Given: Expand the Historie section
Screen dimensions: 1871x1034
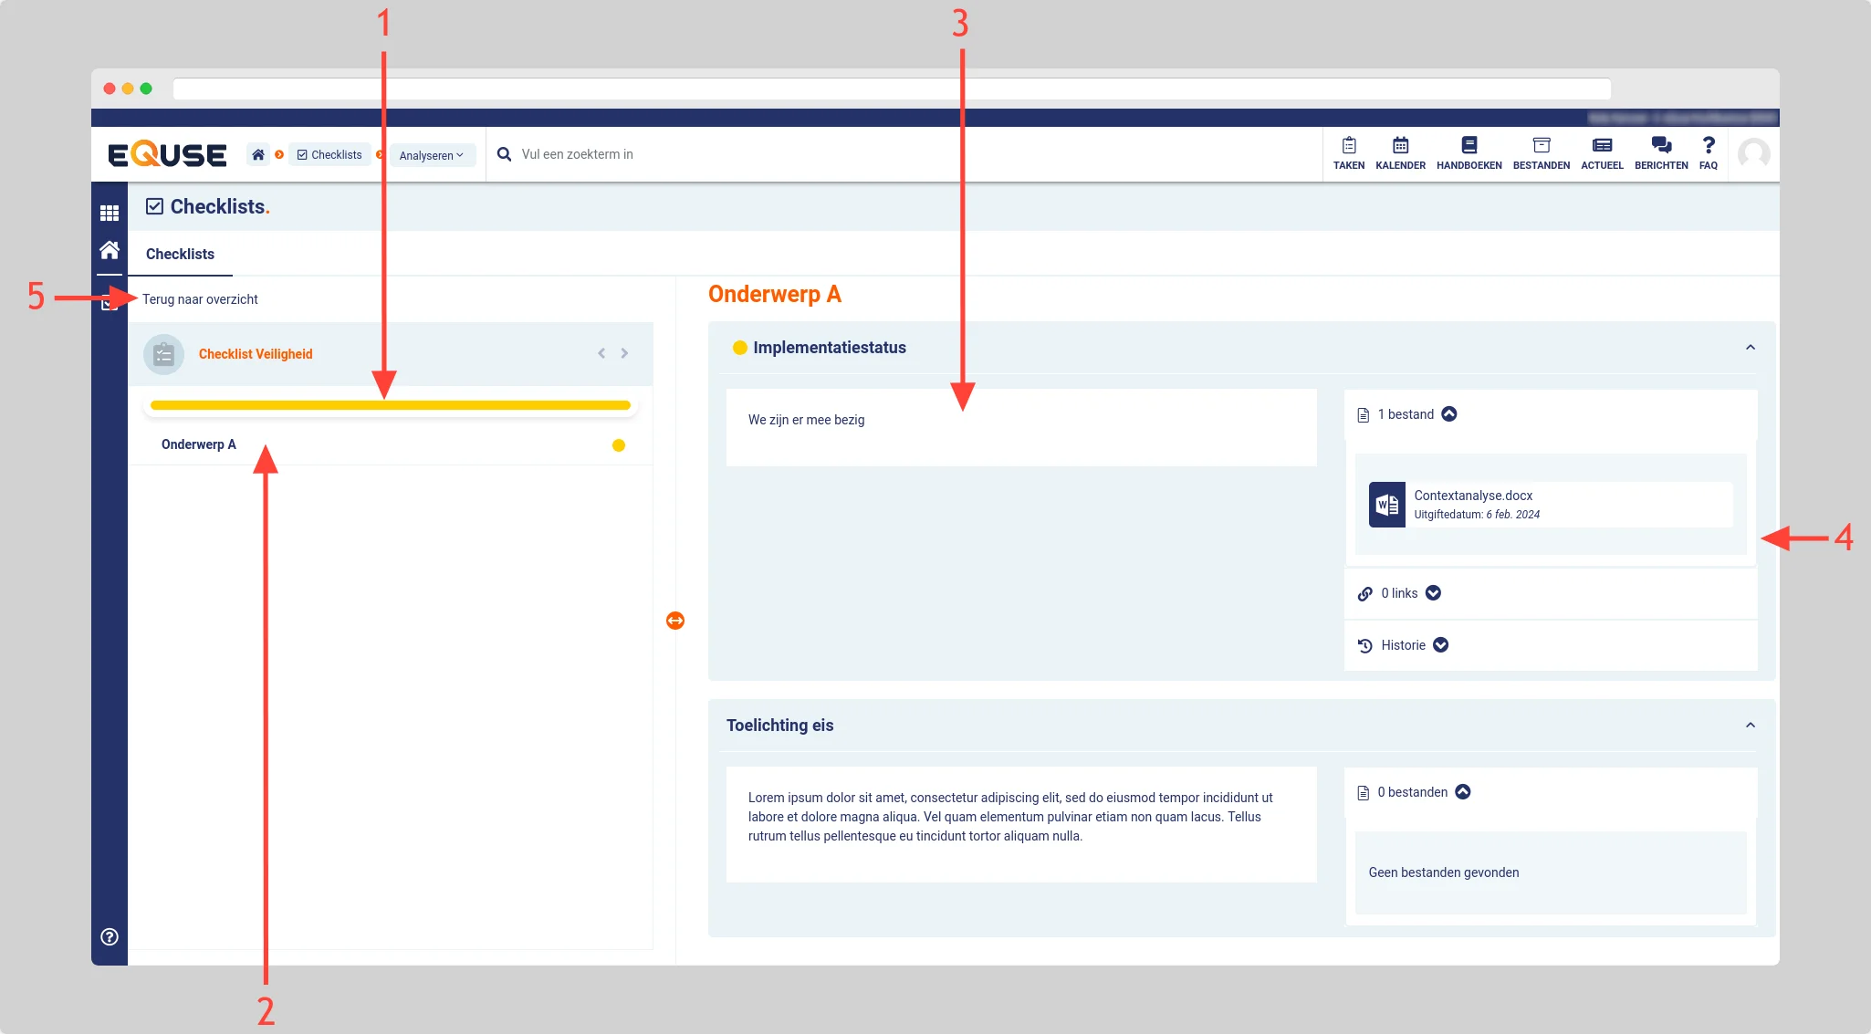Looking at the screenshot, I should point(1440,645).
